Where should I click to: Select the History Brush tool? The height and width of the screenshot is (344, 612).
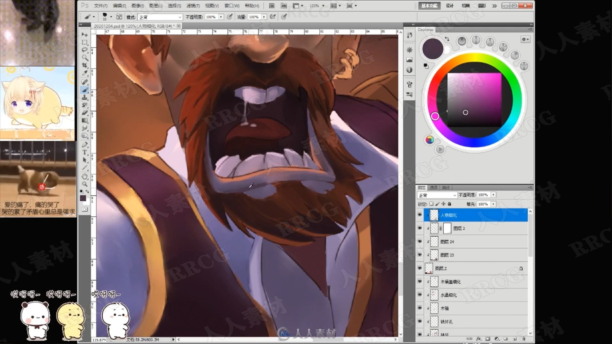click(84, 105)
